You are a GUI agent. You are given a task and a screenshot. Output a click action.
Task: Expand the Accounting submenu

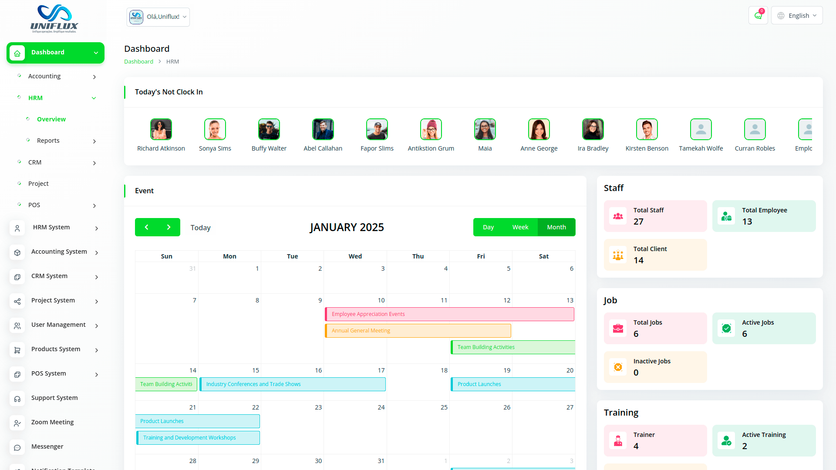point(94,77)
